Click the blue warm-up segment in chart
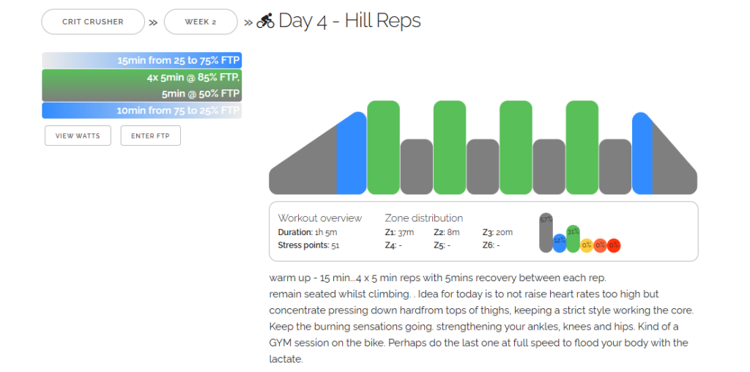 point(352,154)
